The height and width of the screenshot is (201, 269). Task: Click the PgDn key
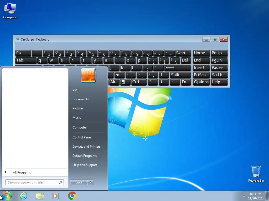tap(219, 60)
